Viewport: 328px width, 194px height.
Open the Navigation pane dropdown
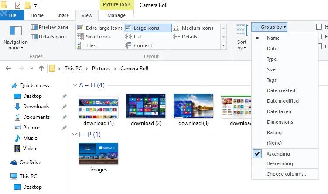(x=15, y=38)
